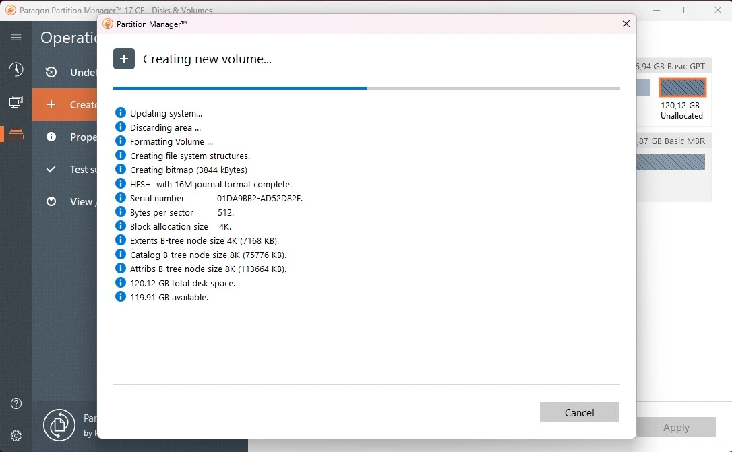Image resolution: width=732 pixels, height=452 pixels.
Task: Click the Basic MBR disk header
Action: tap(673, 141)
